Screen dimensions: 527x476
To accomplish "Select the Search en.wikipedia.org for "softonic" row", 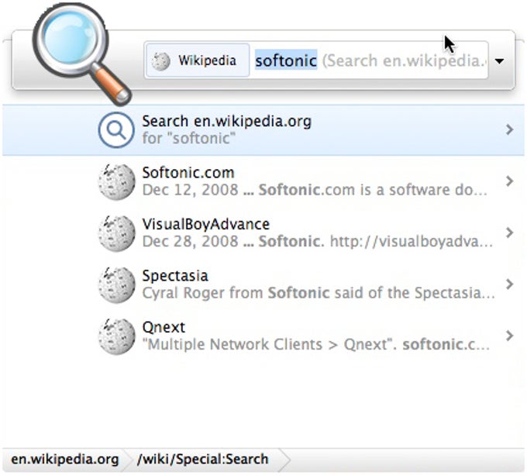I will point(263,129).
